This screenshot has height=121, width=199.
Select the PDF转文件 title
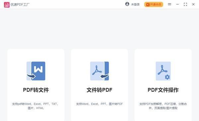[36, 90]
